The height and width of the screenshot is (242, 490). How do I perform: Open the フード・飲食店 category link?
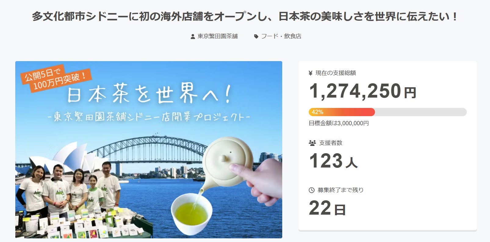pos(281,36)
